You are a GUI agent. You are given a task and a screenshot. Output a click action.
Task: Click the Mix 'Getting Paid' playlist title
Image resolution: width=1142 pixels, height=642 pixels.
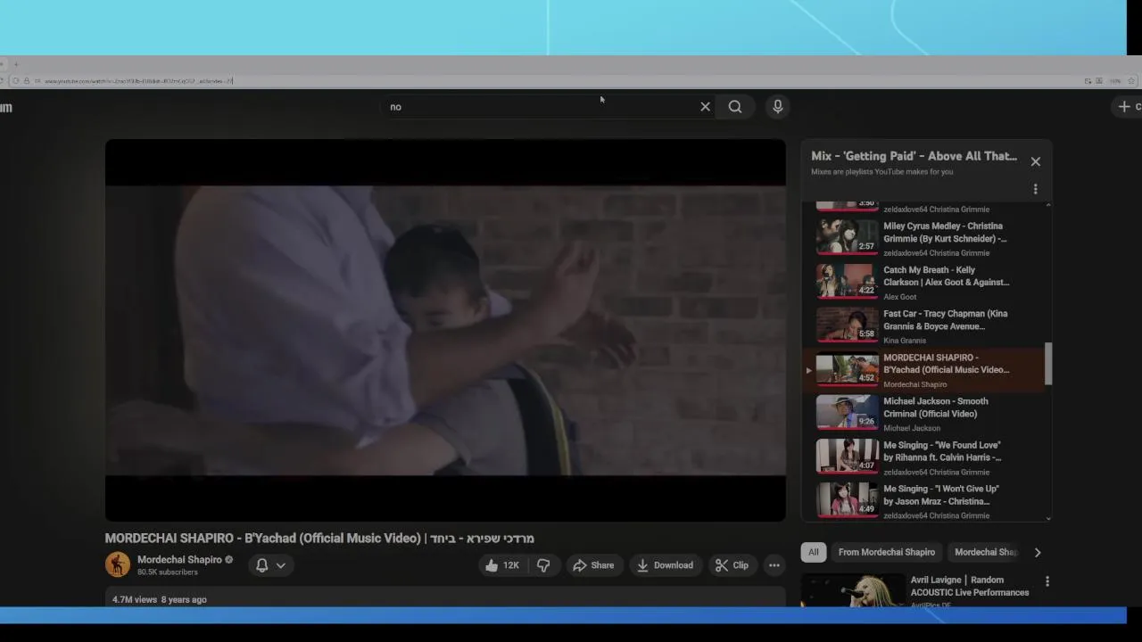[914, 156]
